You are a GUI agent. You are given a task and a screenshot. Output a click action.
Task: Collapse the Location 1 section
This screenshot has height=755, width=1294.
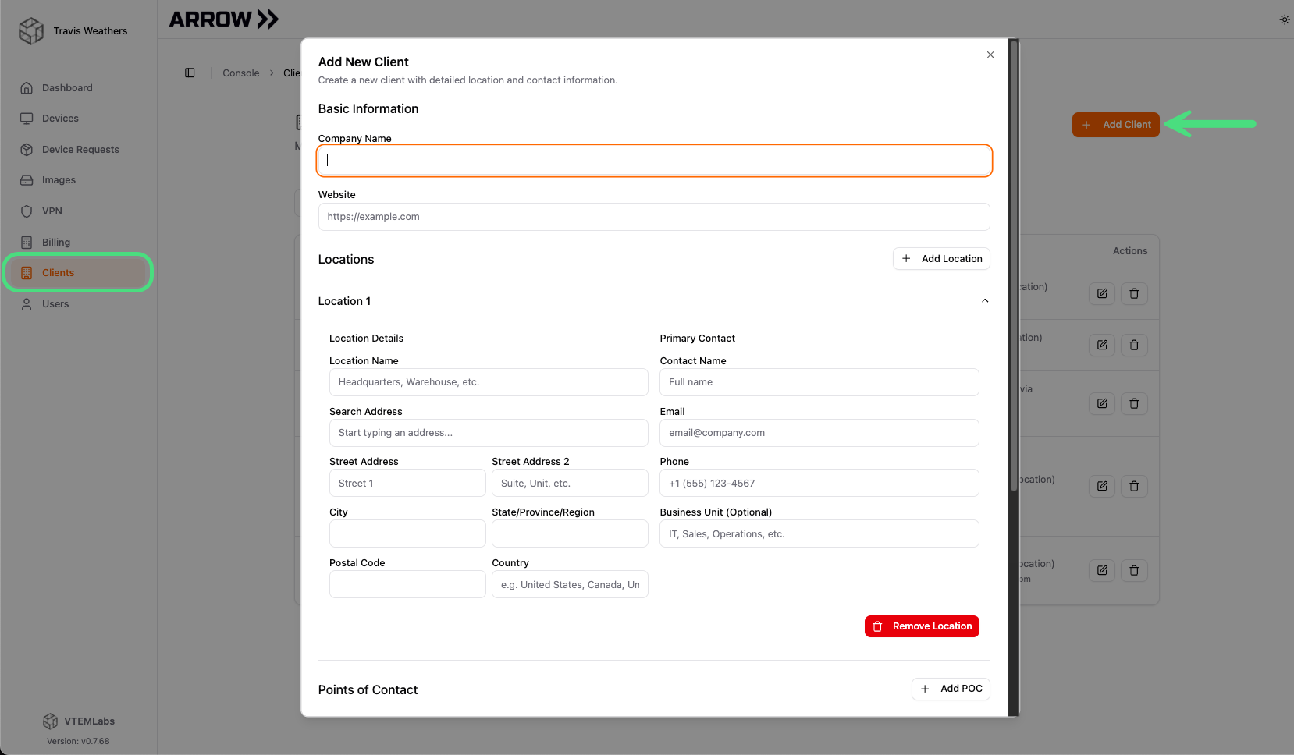click(984, 300)
